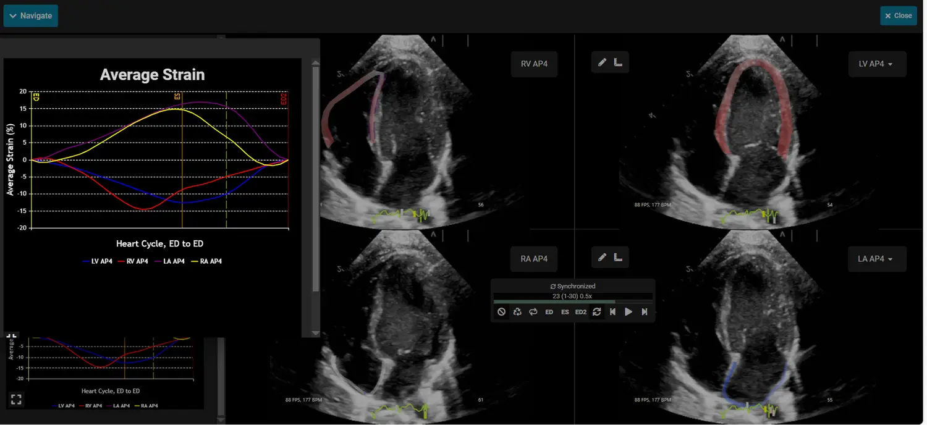The height and width of the screenshot is (425, 927).
Task: Toggle the loop playback icon
Action: pos(533,312)
